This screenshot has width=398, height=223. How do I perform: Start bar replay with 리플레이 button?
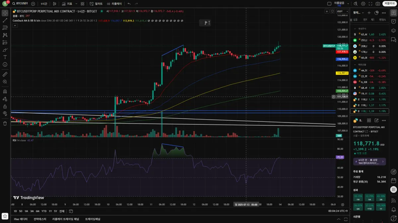click(x=114, y=4)
